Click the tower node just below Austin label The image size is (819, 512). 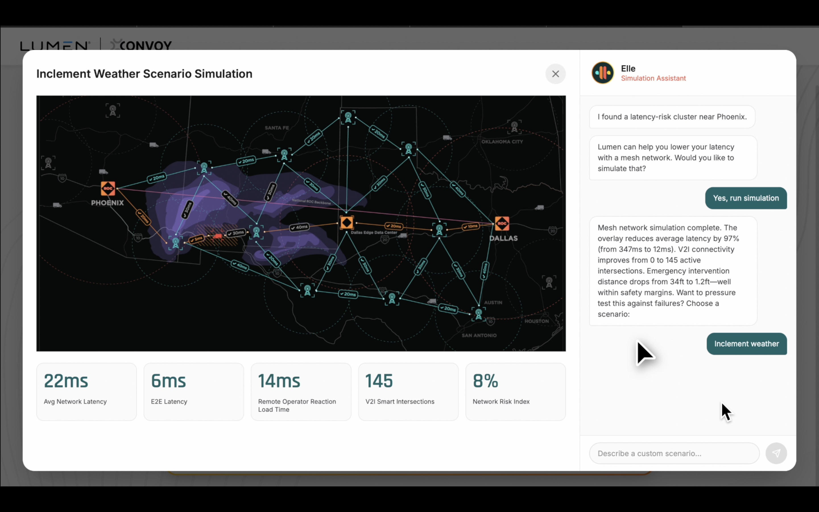click(x=479, y=314)
